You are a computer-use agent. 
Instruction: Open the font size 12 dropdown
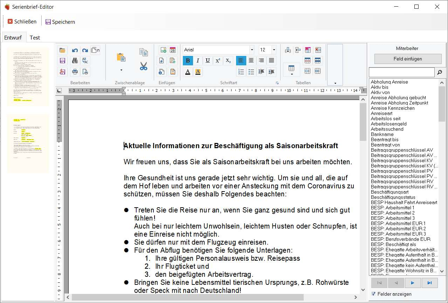274,50
